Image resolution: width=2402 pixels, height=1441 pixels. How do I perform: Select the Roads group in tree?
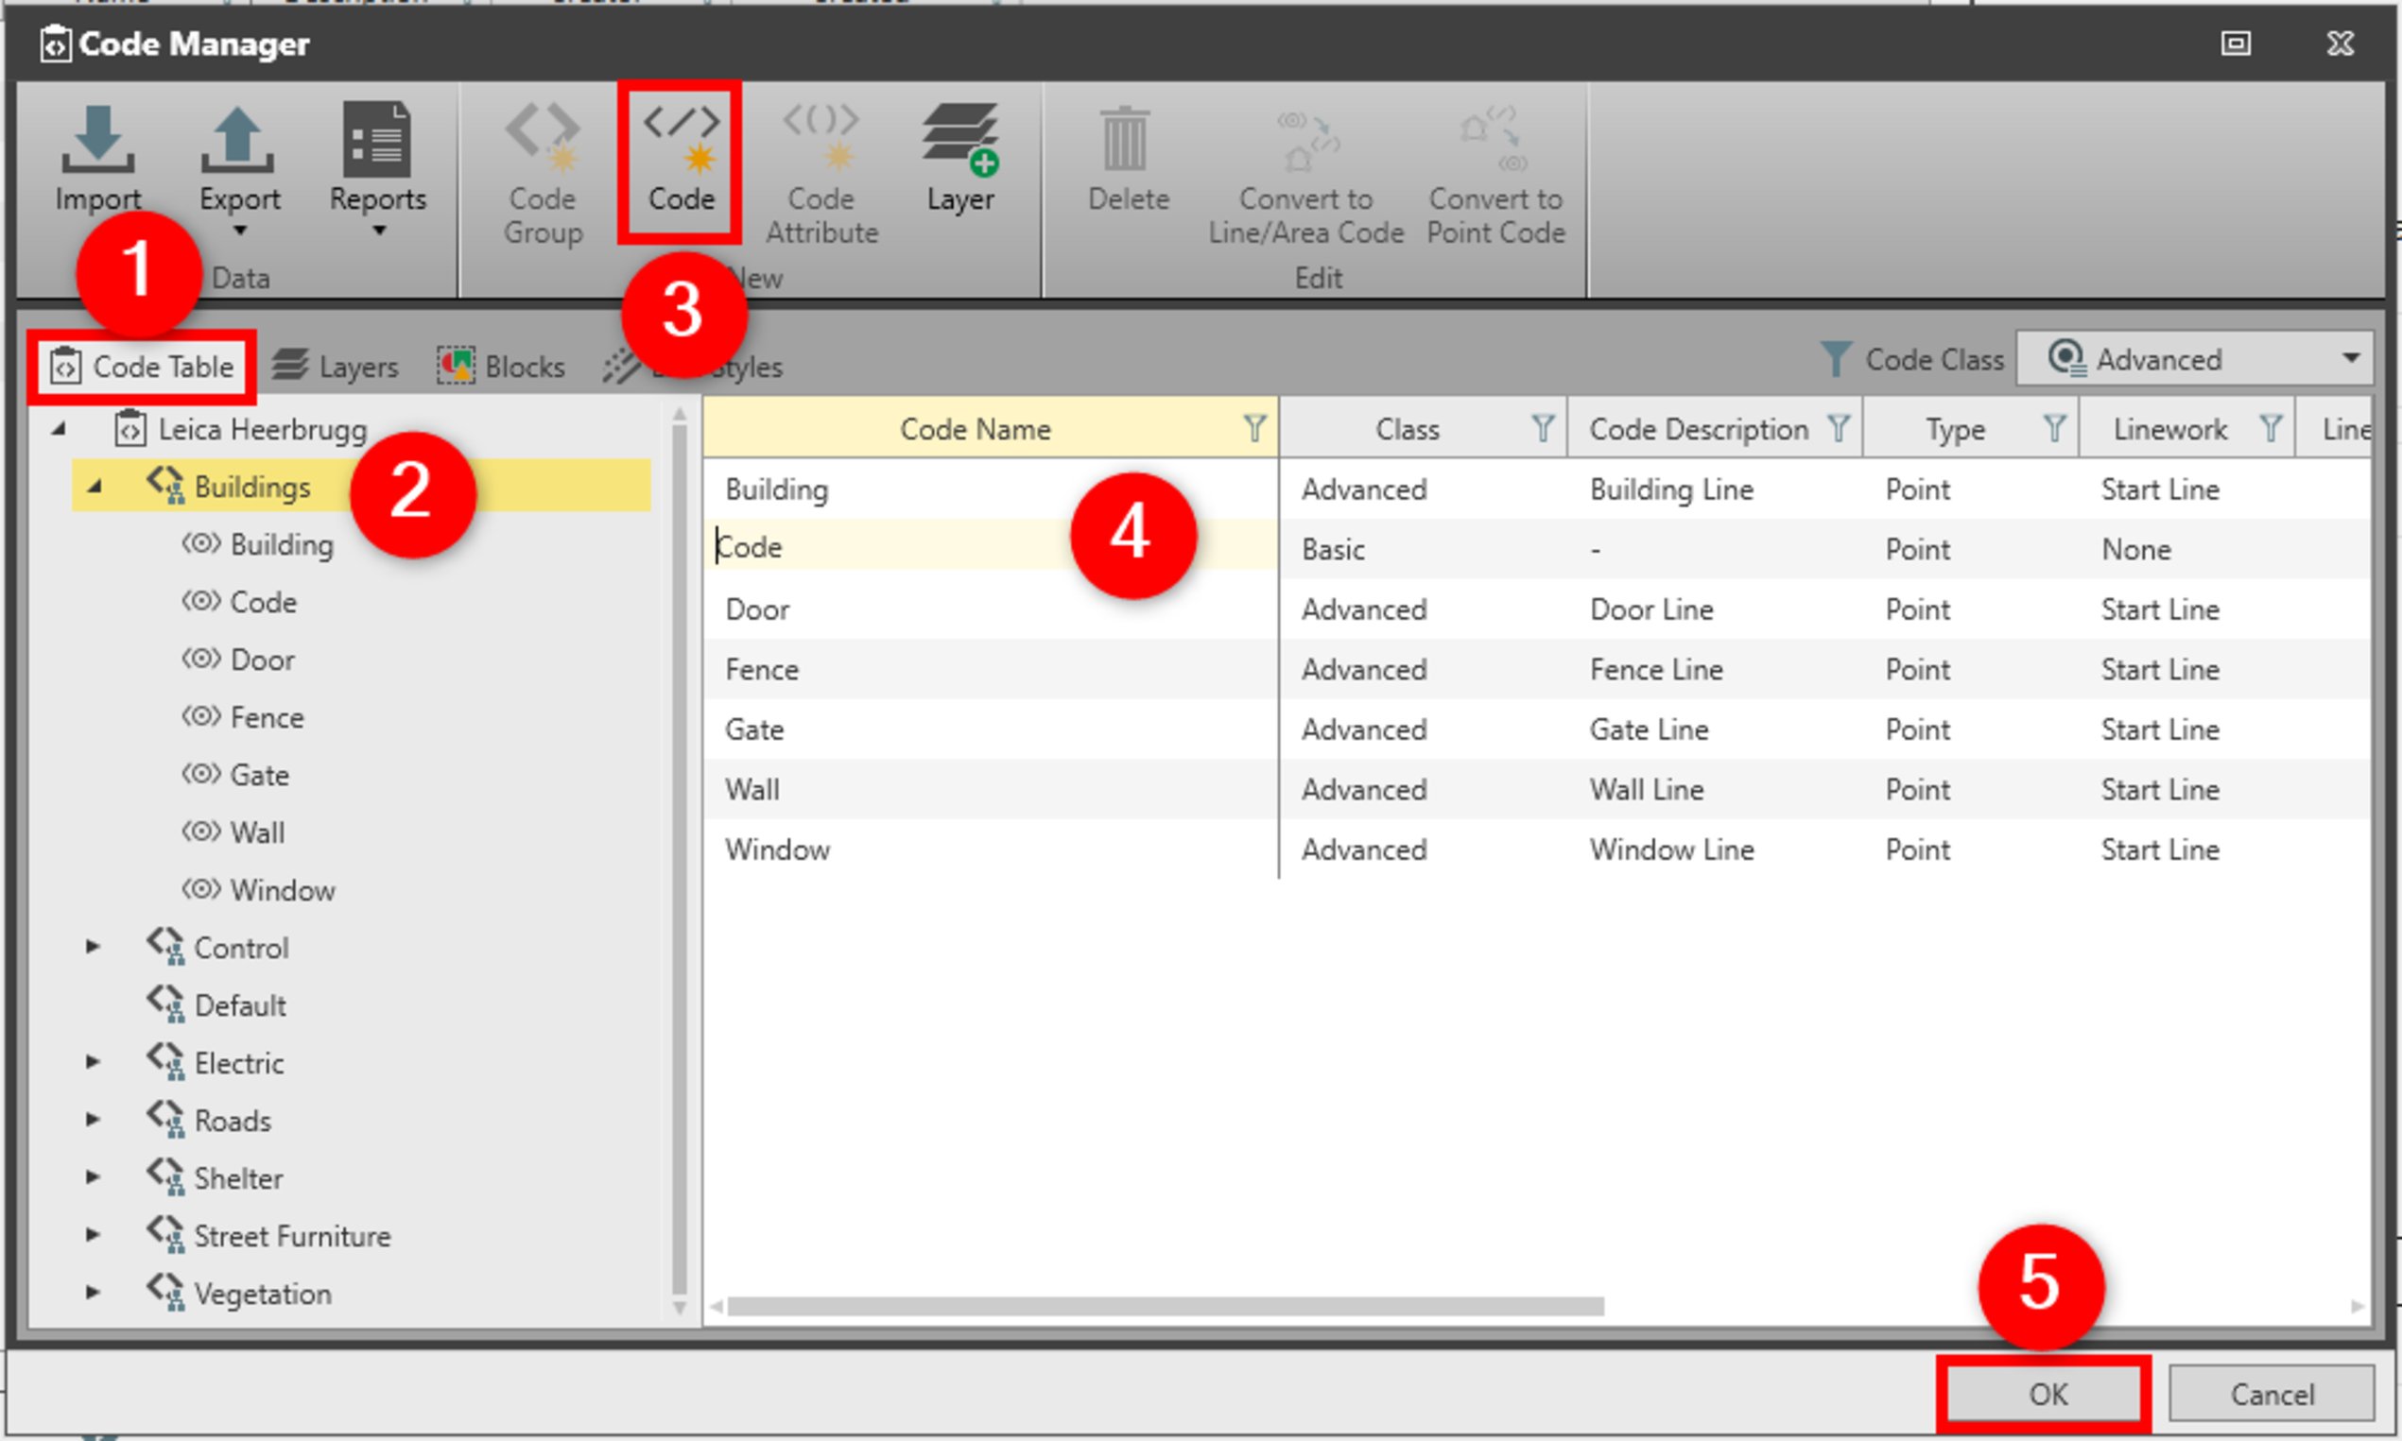coord(209,1120)
